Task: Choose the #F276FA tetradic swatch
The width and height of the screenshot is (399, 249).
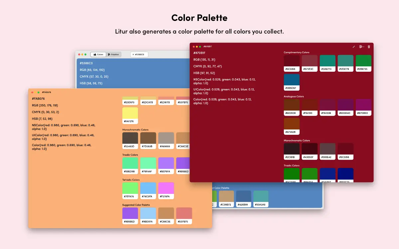Action: (x=166, y=191)
